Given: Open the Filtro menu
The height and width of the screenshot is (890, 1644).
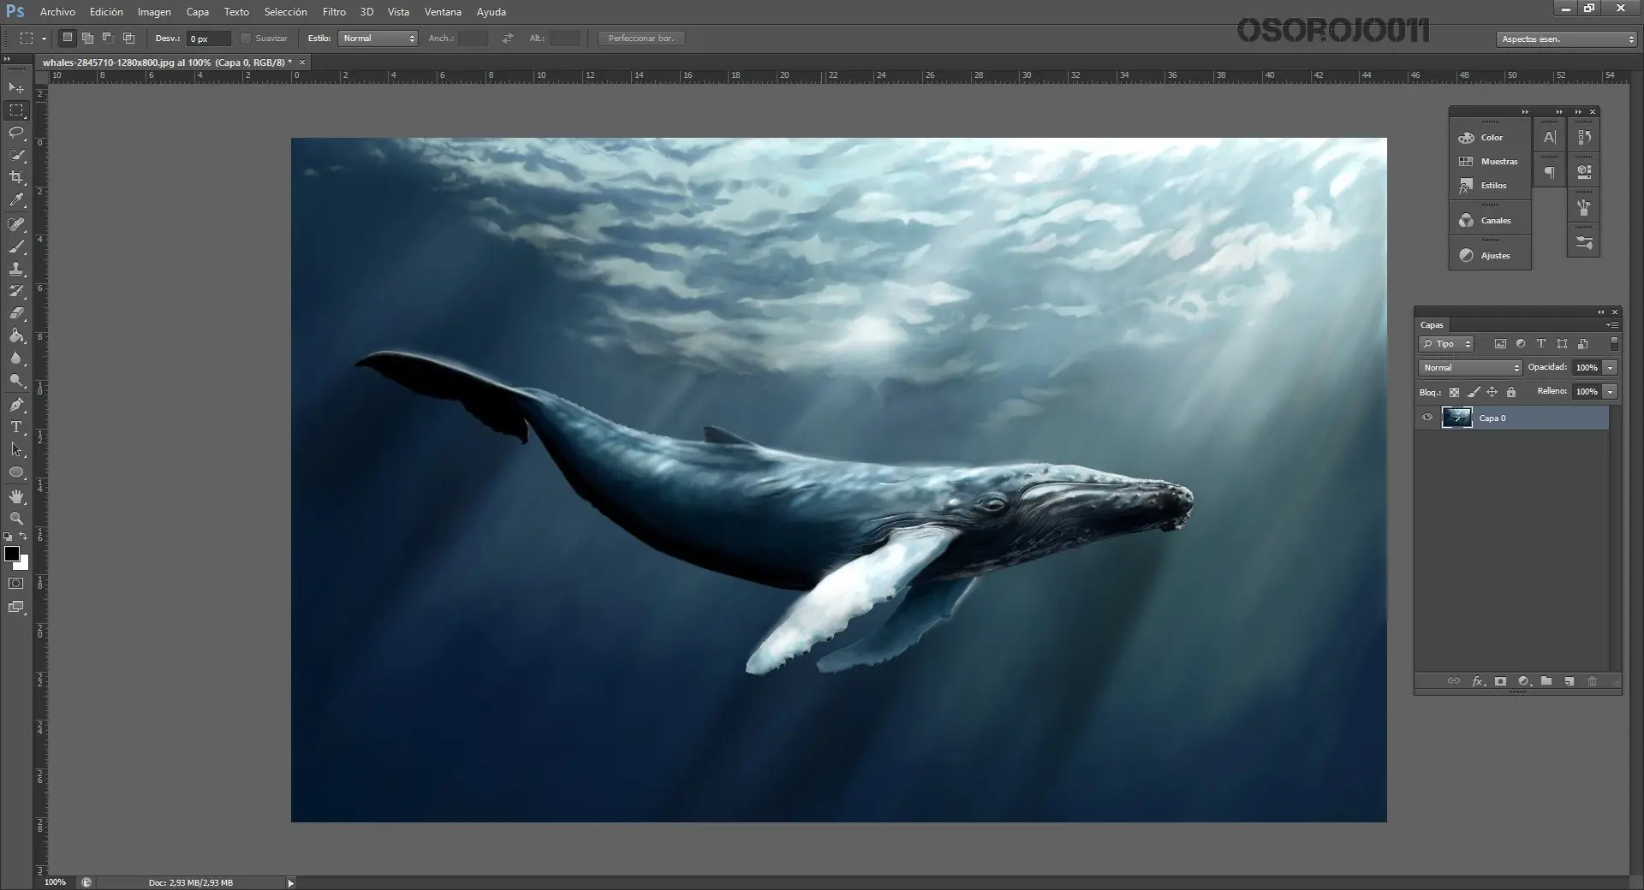Looking at the screenshot, I should pos(334,12).
